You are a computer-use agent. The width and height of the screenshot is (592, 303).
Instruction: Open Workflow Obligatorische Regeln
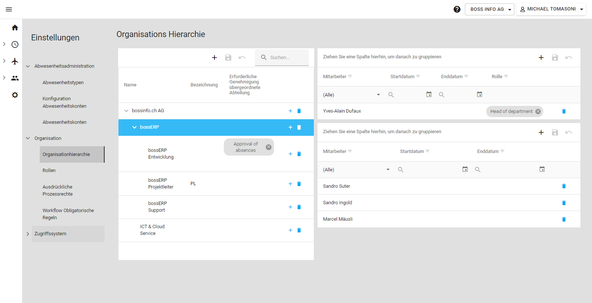(x=68, y=214)
